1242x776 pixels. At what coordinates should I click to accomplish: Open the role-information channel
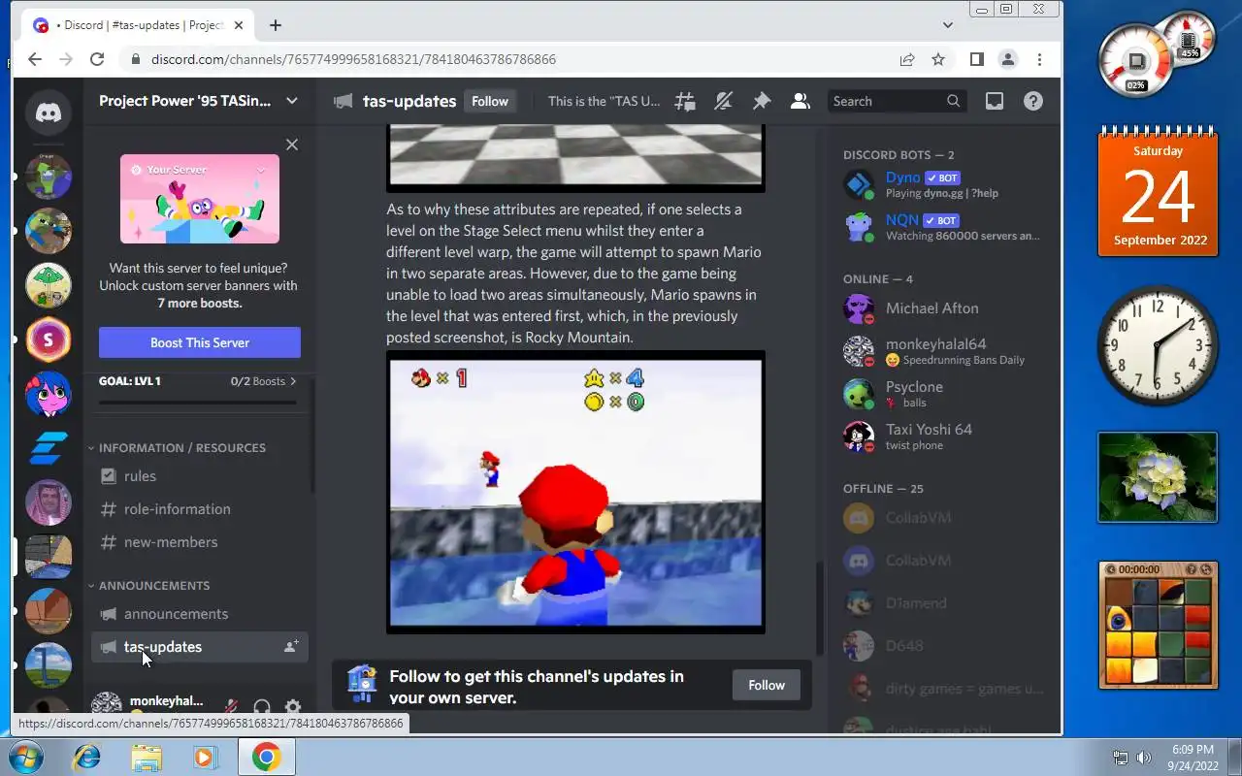(x=200, y=509)
